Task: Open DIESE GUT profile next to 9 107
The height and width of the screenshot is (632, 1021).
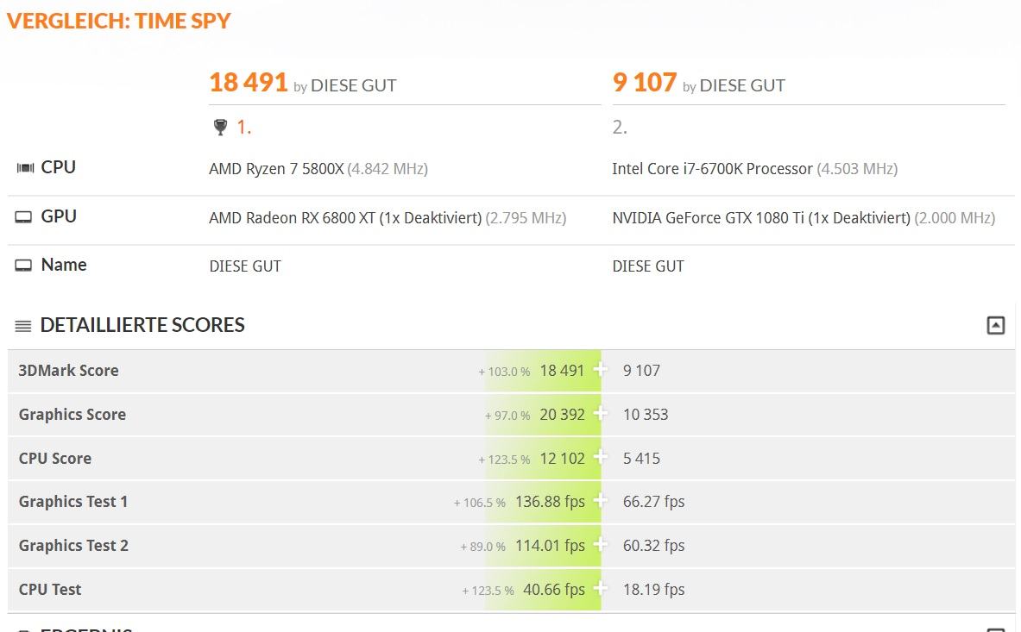Action: click(742, 85)
